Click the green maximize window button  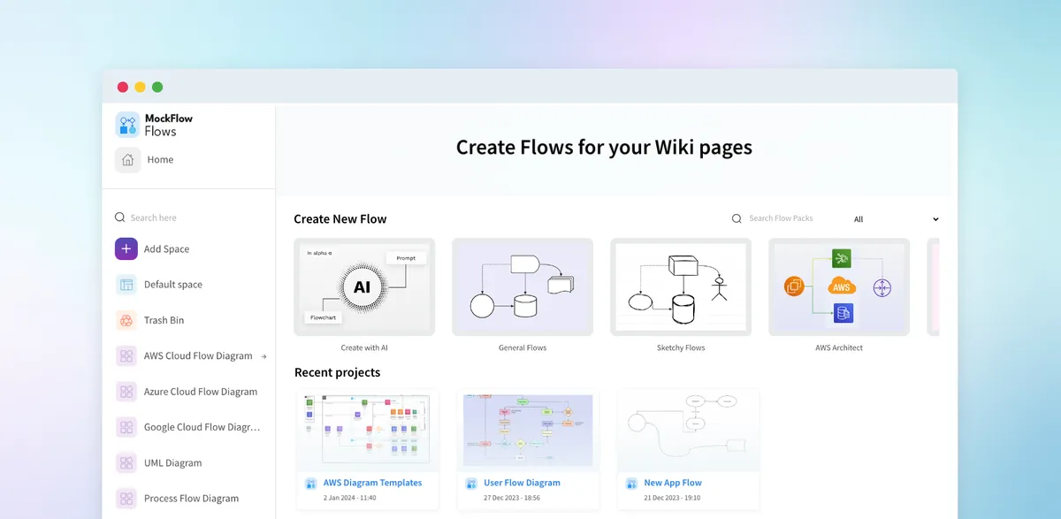coord(157,87)
